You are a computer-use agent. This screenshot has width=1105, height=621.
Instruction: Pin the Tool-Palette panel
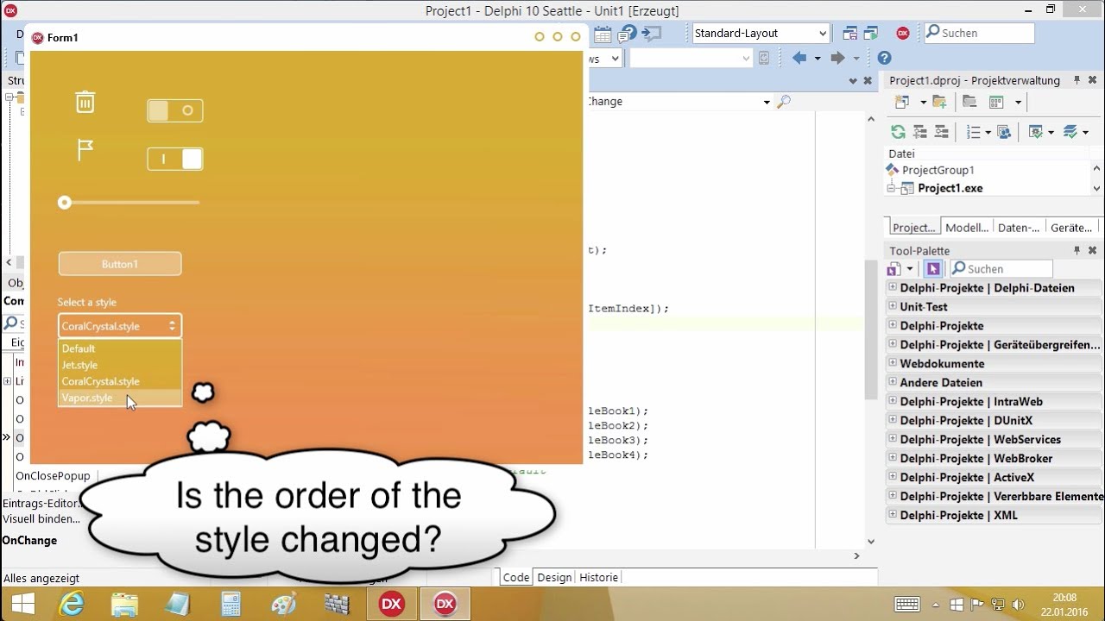(x=1077, y=250)
